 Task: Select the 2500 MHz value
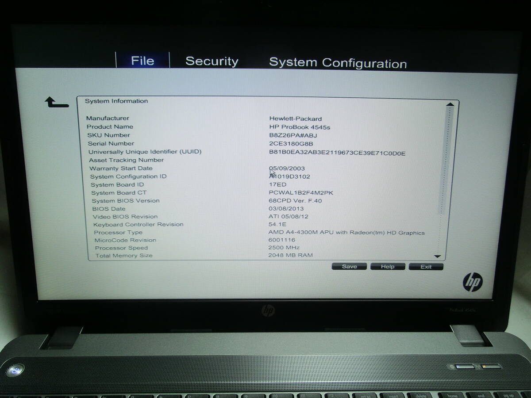click(284, 248)
